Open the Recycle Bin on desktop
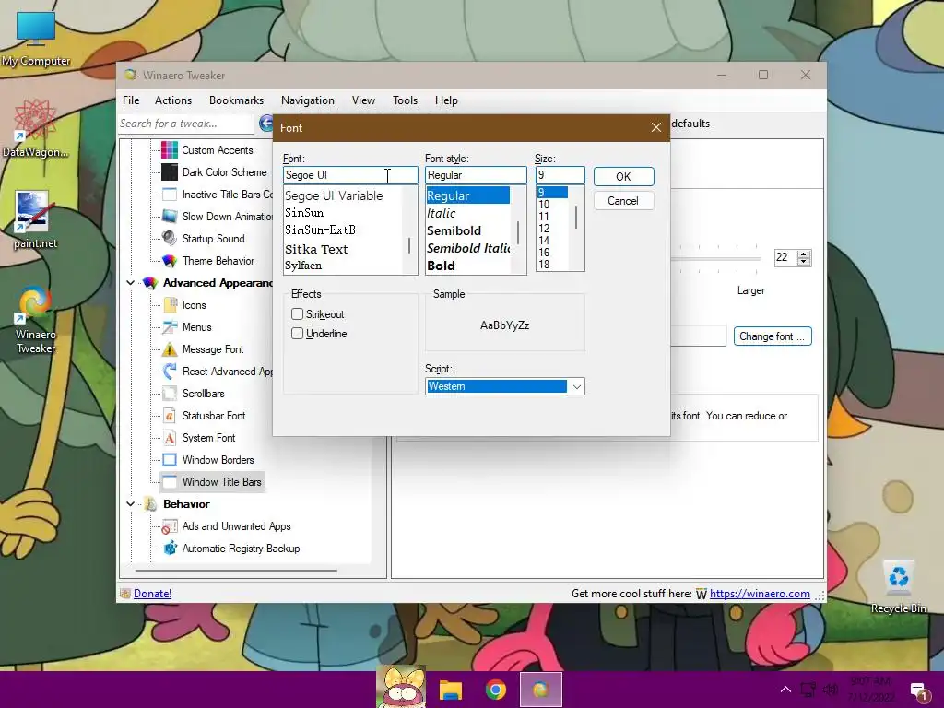Screen dimensions: 944x708 pyautogui.click(x=898, y=586)
